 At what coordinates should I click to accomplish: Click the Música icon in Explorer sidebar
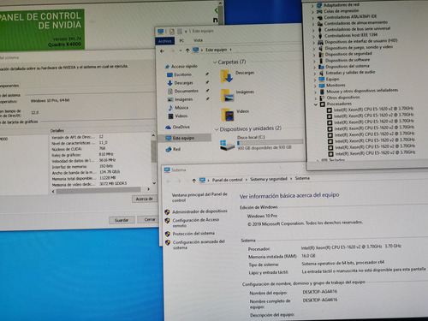click(x=170, y=108)
